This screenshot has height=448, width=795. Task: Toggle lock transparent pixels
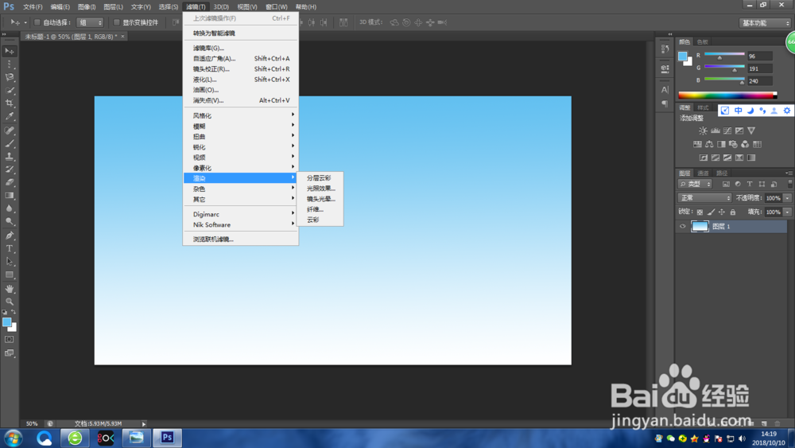[700, 212]
